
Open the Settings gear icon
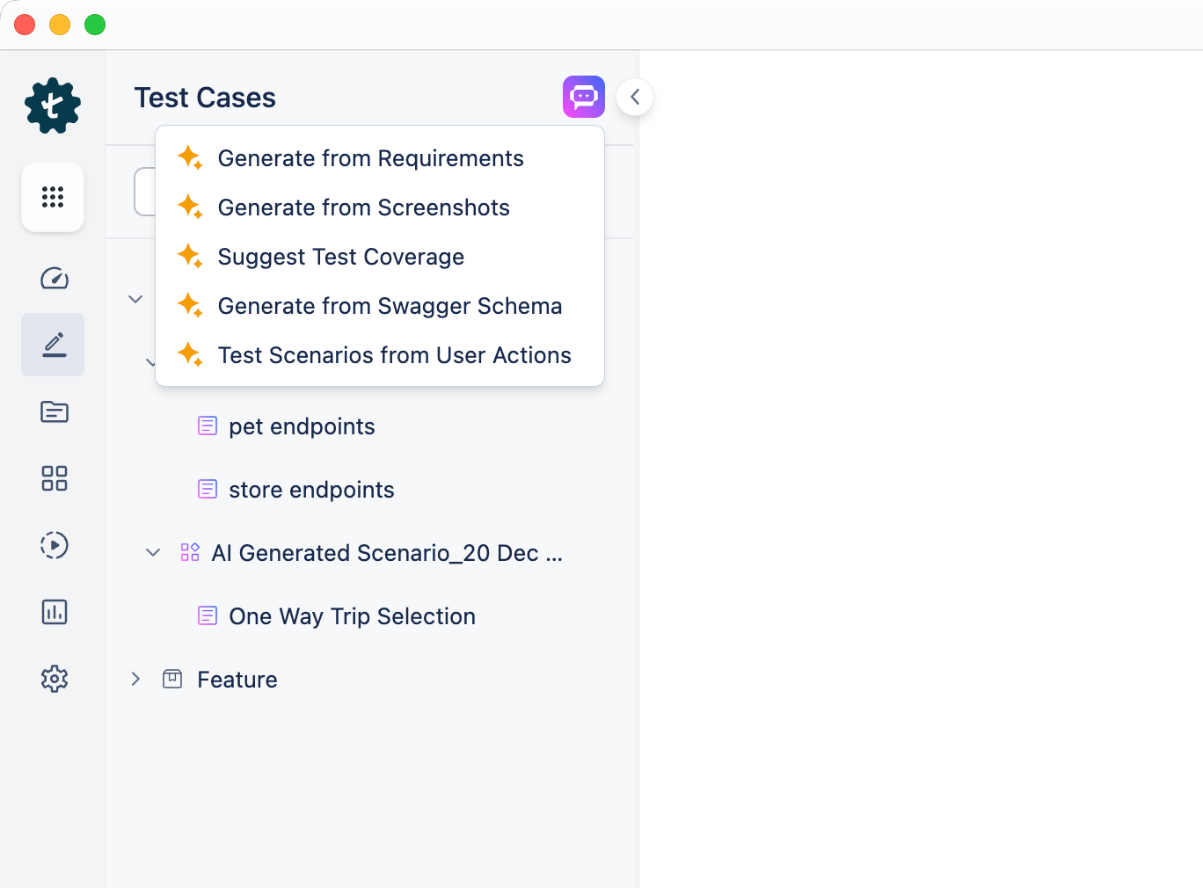[55, 679]
